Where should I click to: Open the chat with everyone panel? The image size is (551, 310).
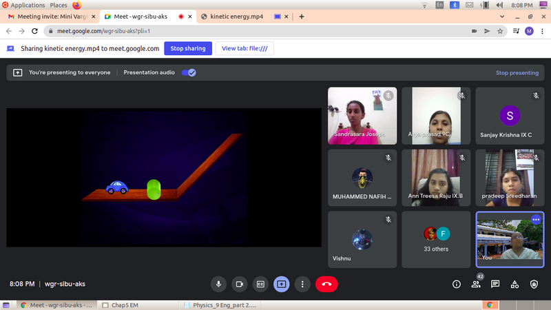(x=495, y=284)
